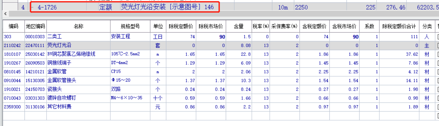Viewport: 439px width, 126px height.
Task: Click the 10m unit cell in quota row
Action: pyautogui.click(x=283, y=7)
